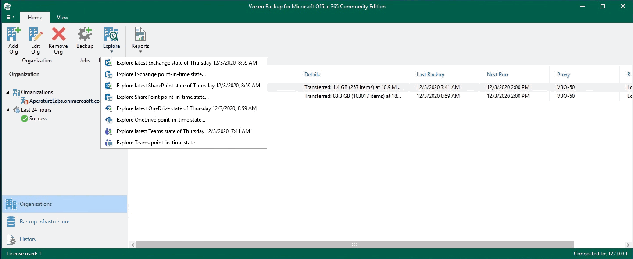Click the Exchange icon beside latest Exchange state

click(x=109, y=63)
